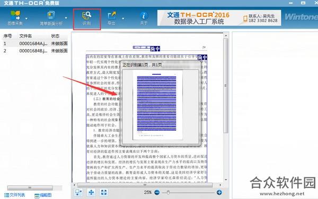The image size is (318, 199).
Task: Open the 图像采集 image capture tool
Action: [15, 18]
